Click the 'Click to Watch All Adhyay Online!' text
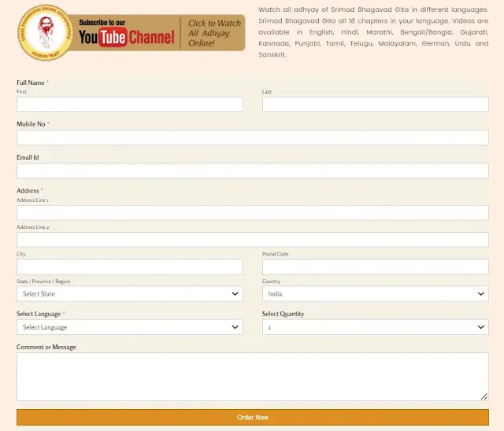 214,33
